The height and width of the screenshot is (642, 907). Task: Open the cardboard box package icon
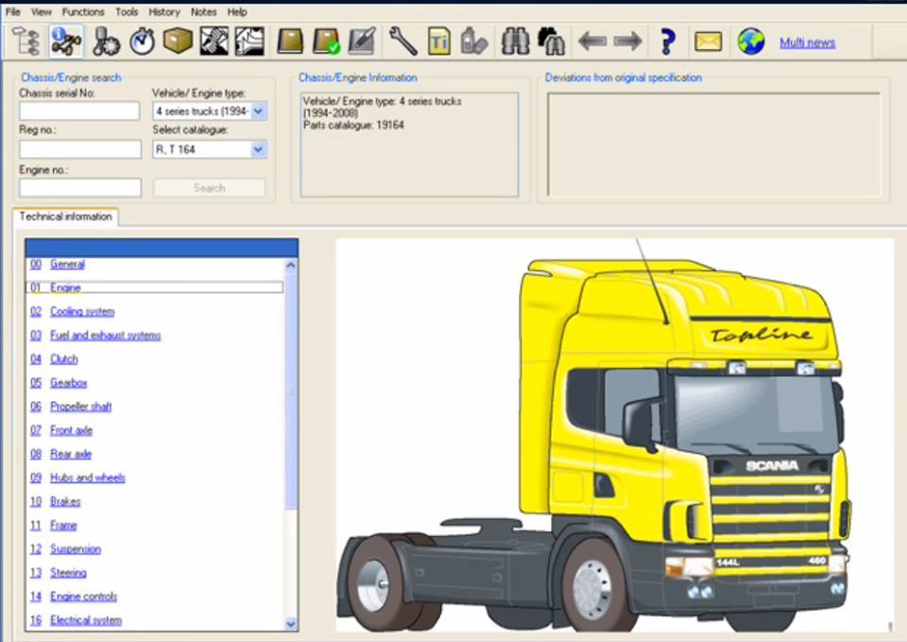coord(178,42)
